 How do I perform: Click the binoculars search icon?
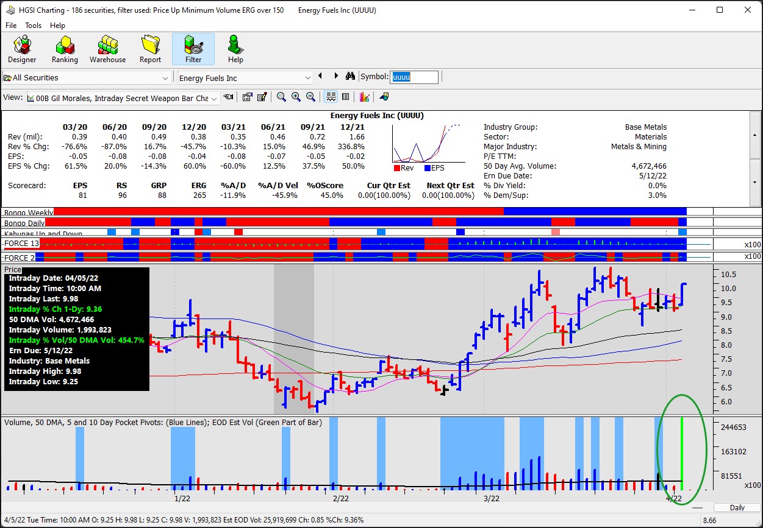(350, 77)
